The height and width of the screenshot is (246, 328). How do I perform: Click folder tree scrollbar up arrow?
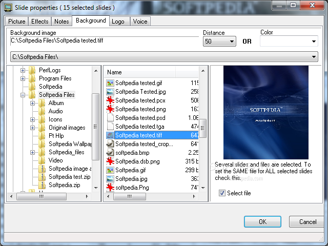[96, 71]
